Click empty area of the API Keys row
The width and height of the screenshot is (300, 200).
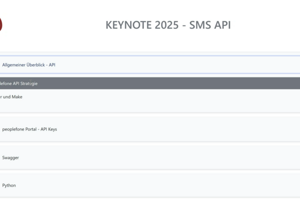tap(200, 129)
